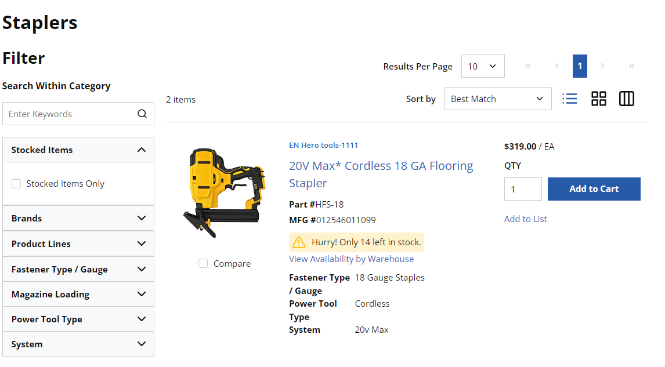Tick the Compare checkbox for the stapler

click(203, 263)
